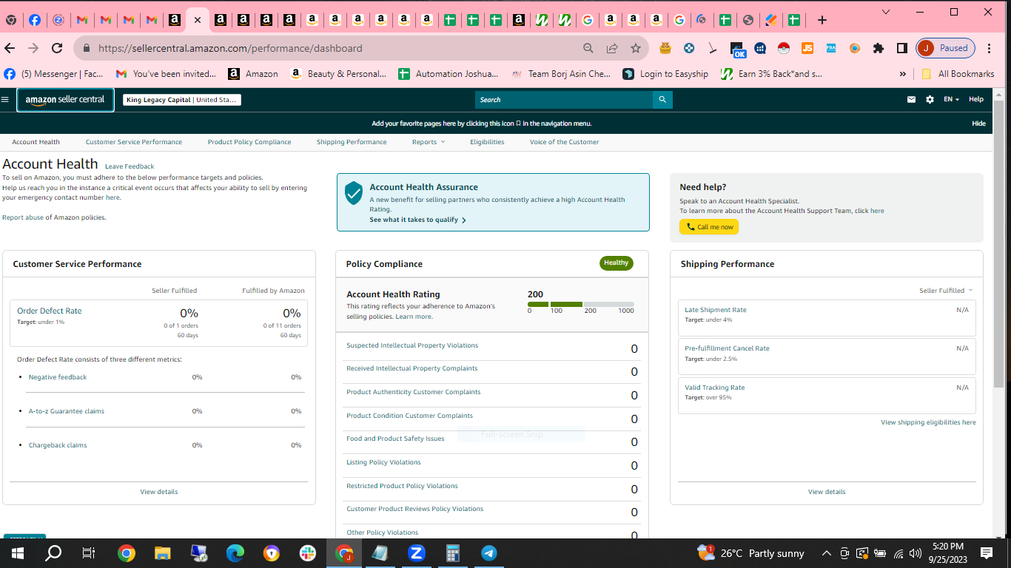Open Suspected Intellectual Property Violations row
The height and width of the screenshot is (568, 1011).
[x=492, y=349]
